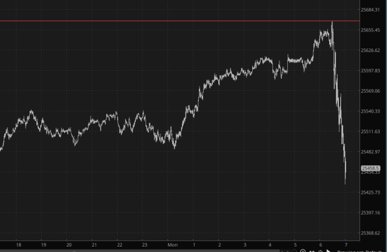The height and width of the screenshot is (252, 388).
Task: Click the zoom in magnifier icon
Action: coord(303,251)
